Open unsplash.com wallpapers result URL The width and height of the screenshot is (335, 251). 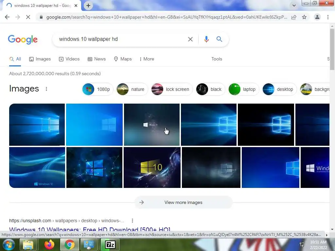click(66, 221)
